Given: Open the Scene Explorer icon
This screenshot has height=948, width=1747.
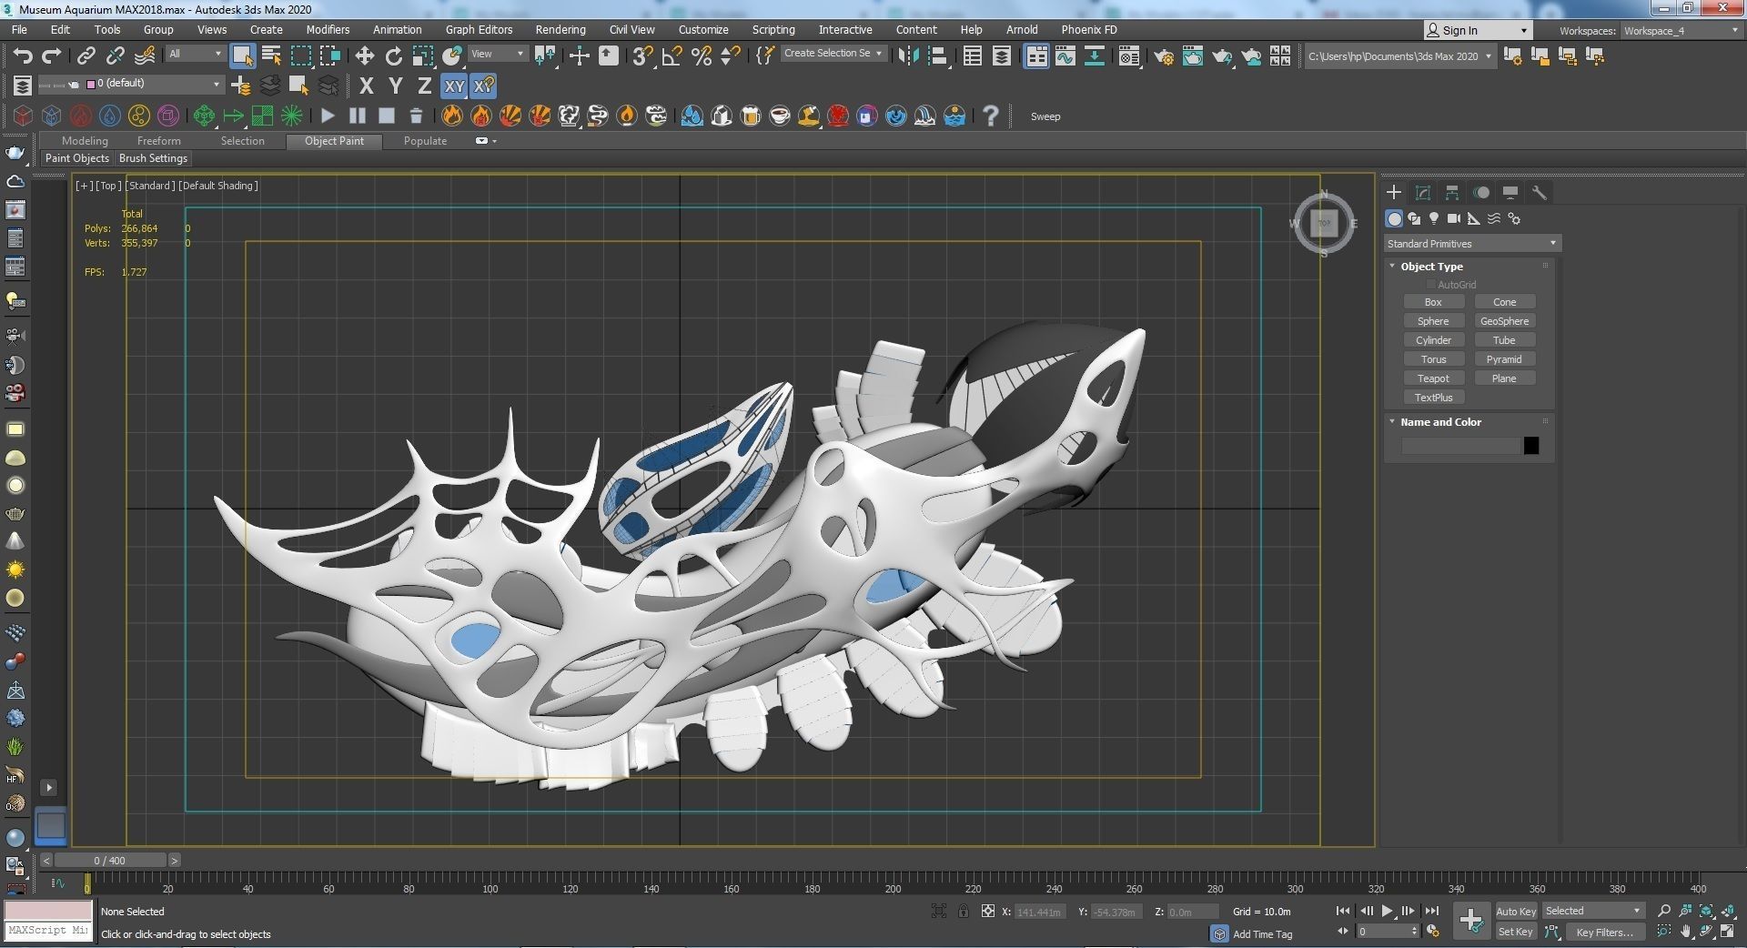Looking at the screenshot, I should pyautogui.click(x=972, y=56).
